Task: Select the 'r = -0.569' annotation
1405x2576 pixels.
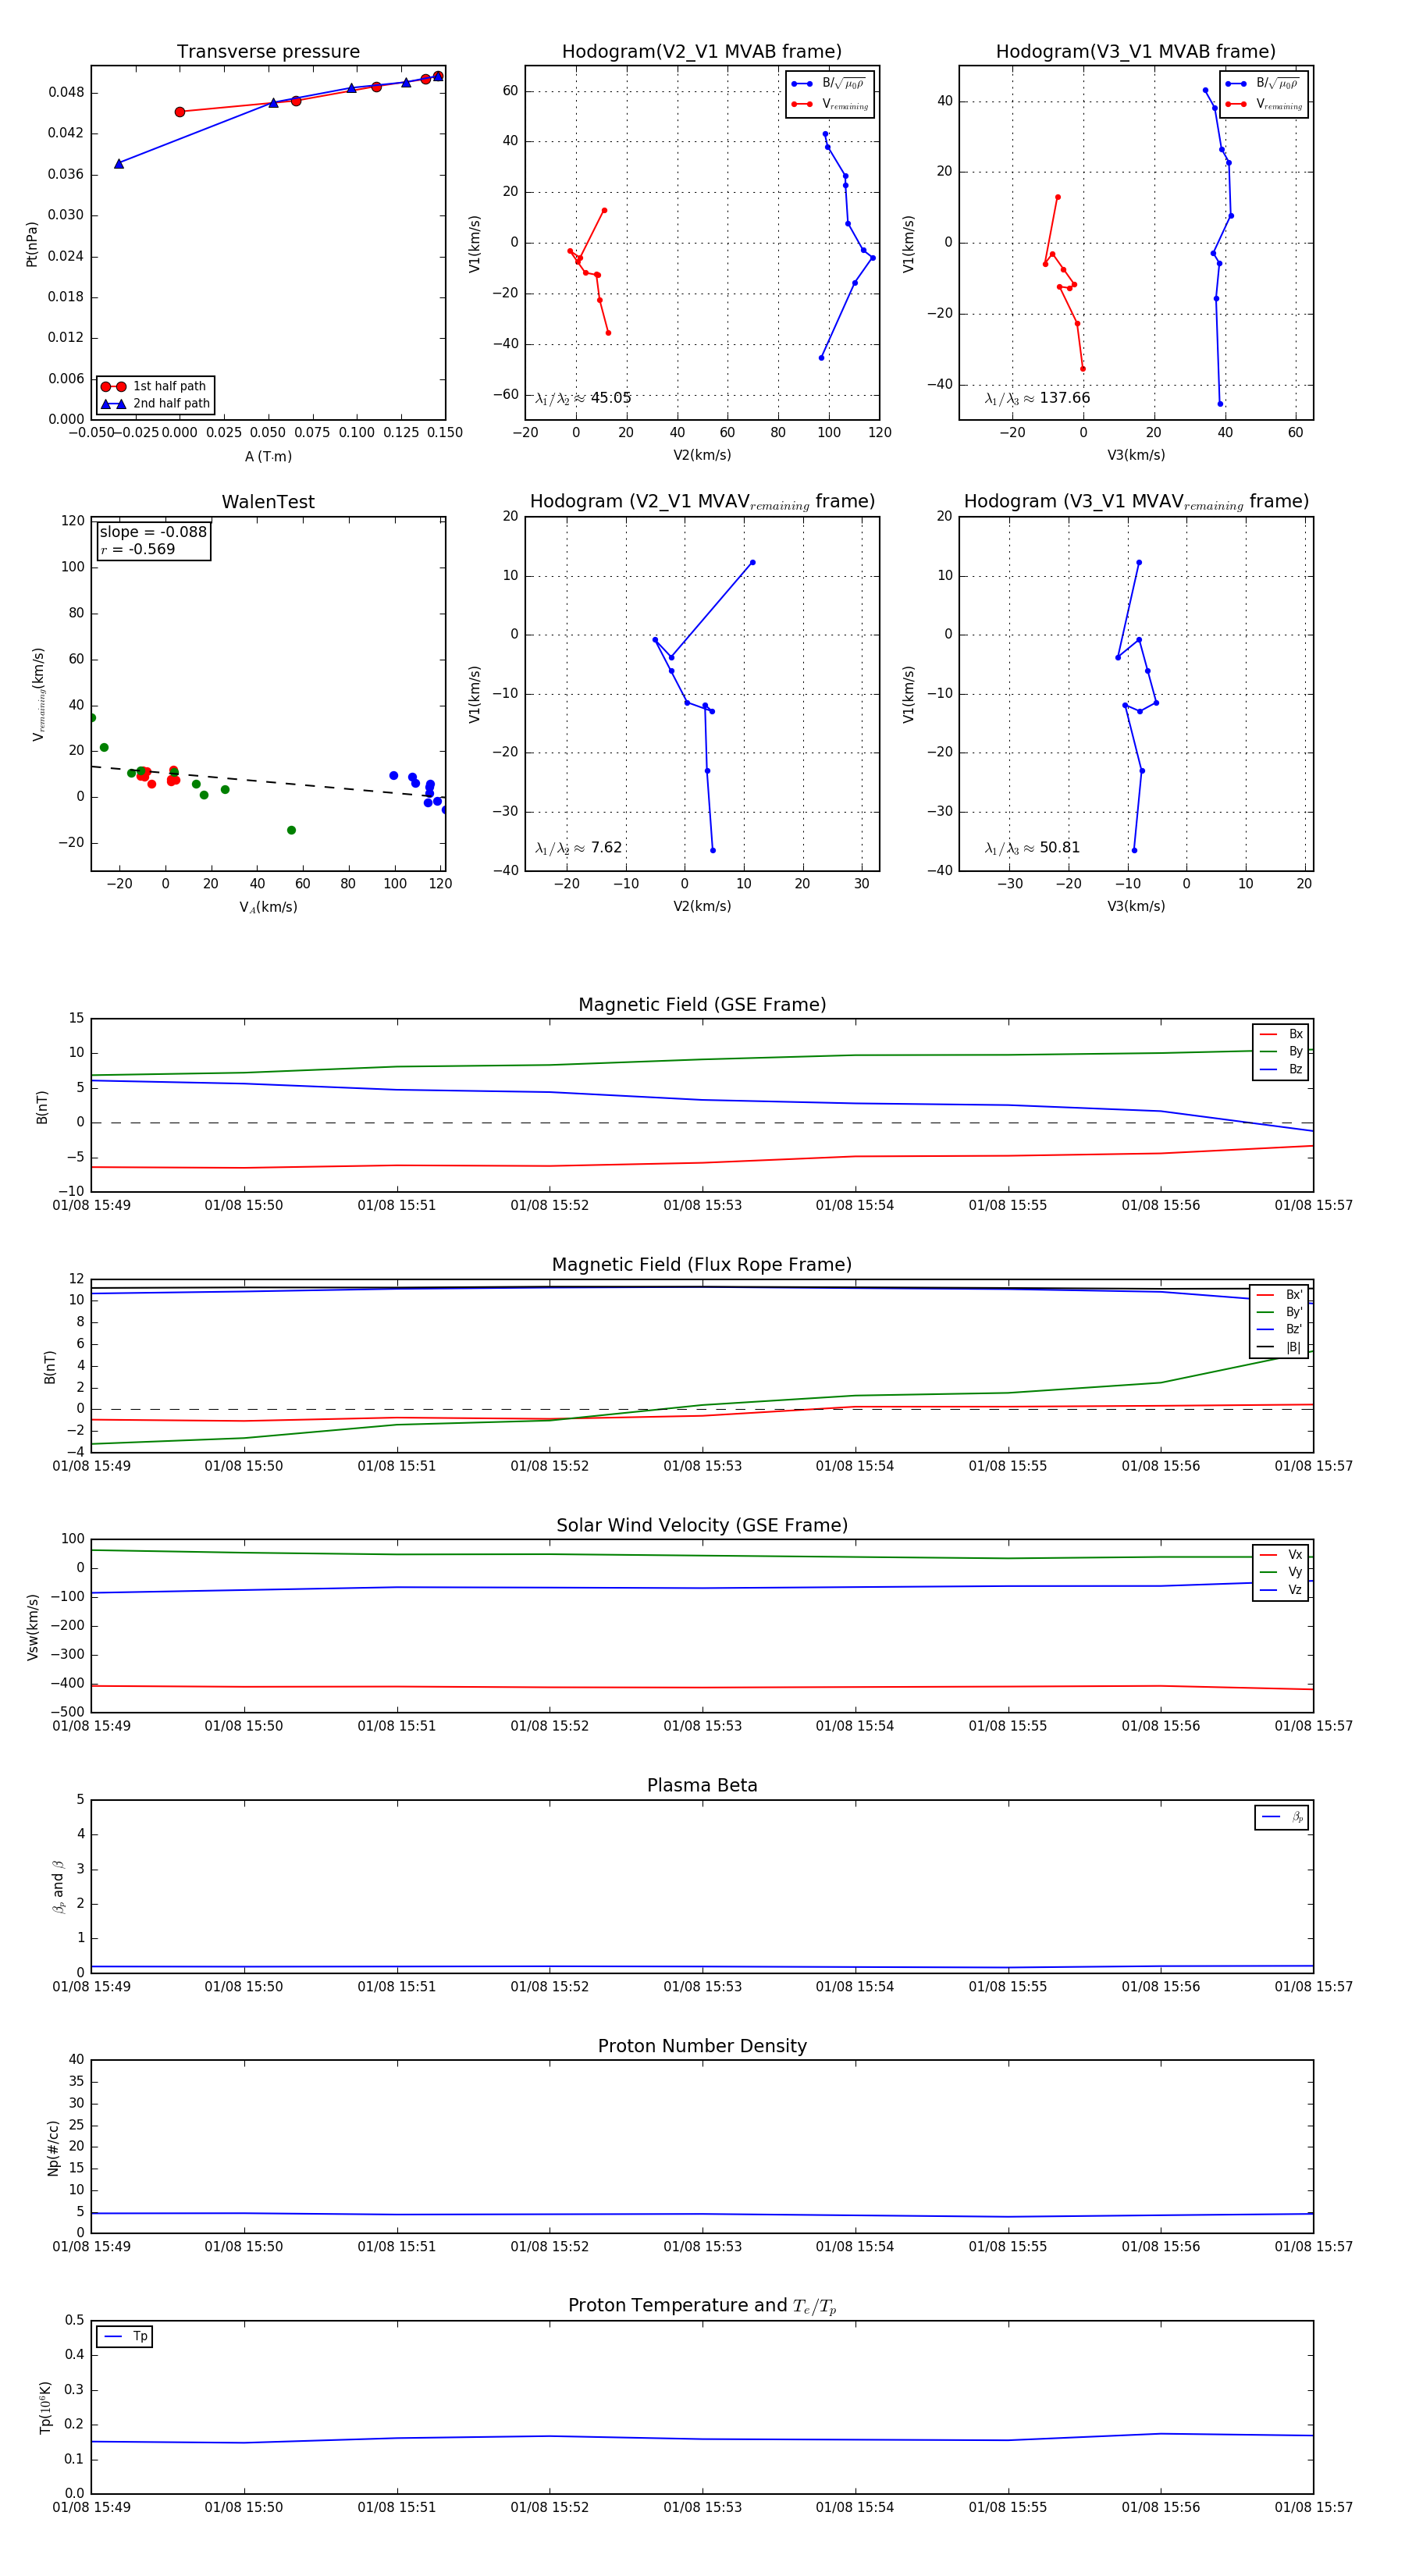Action: coord(138,549)
